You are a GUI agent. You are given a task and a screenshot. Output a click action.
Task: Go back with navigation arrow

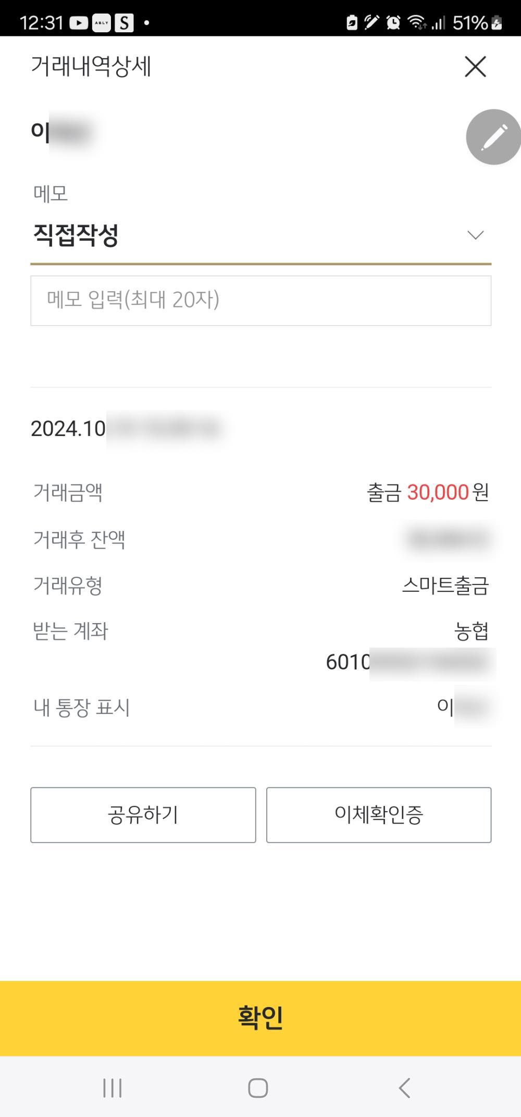point(404,1088)
